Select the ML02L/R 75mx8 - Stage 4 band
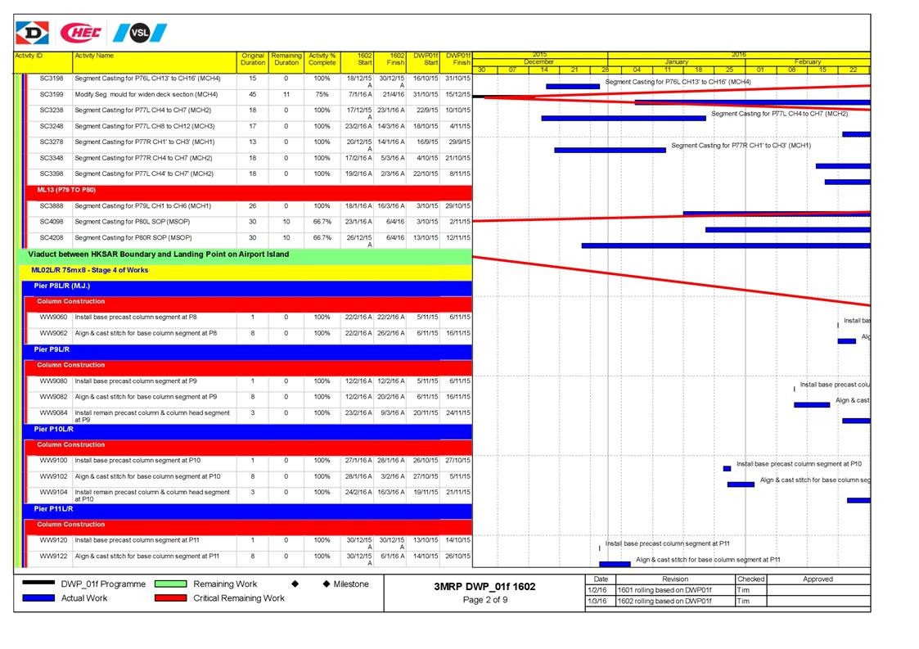Viewport: 919px width, 649px height. click(246, 271)
